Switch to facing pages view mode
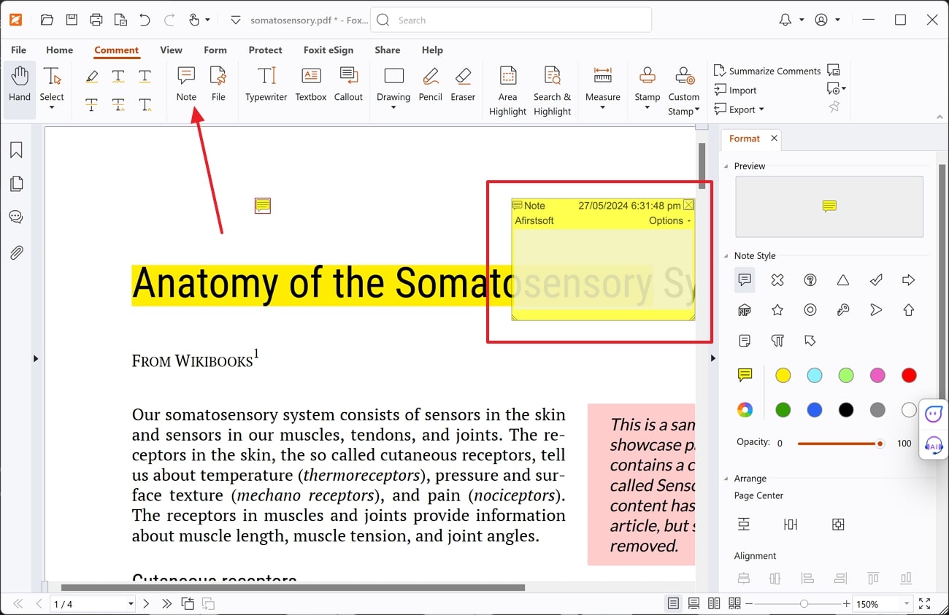The height and width of the screenshot is (615, 949). 714,603
